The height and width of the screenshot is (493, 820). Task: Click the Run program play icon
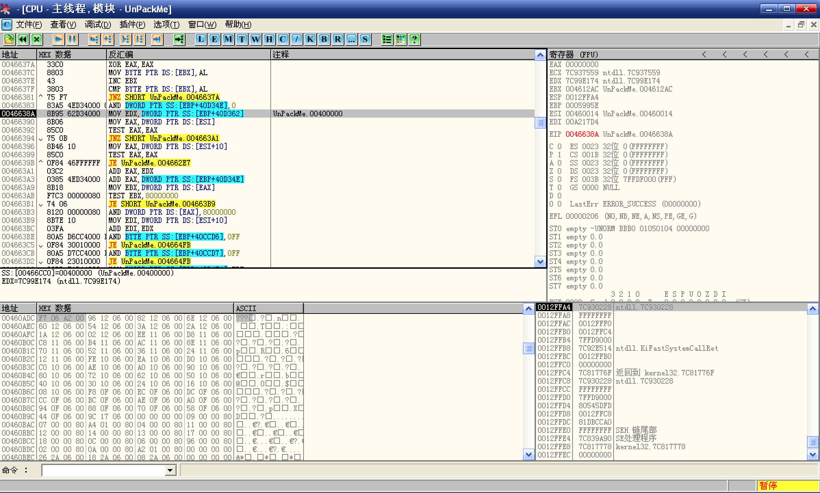pyautogui.click(x=59, y=39)
